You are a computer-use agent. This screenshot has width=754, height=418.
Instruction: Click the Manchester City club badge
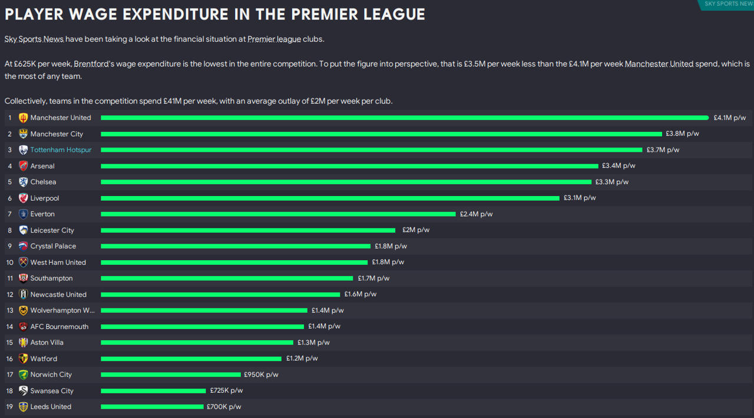24,134
